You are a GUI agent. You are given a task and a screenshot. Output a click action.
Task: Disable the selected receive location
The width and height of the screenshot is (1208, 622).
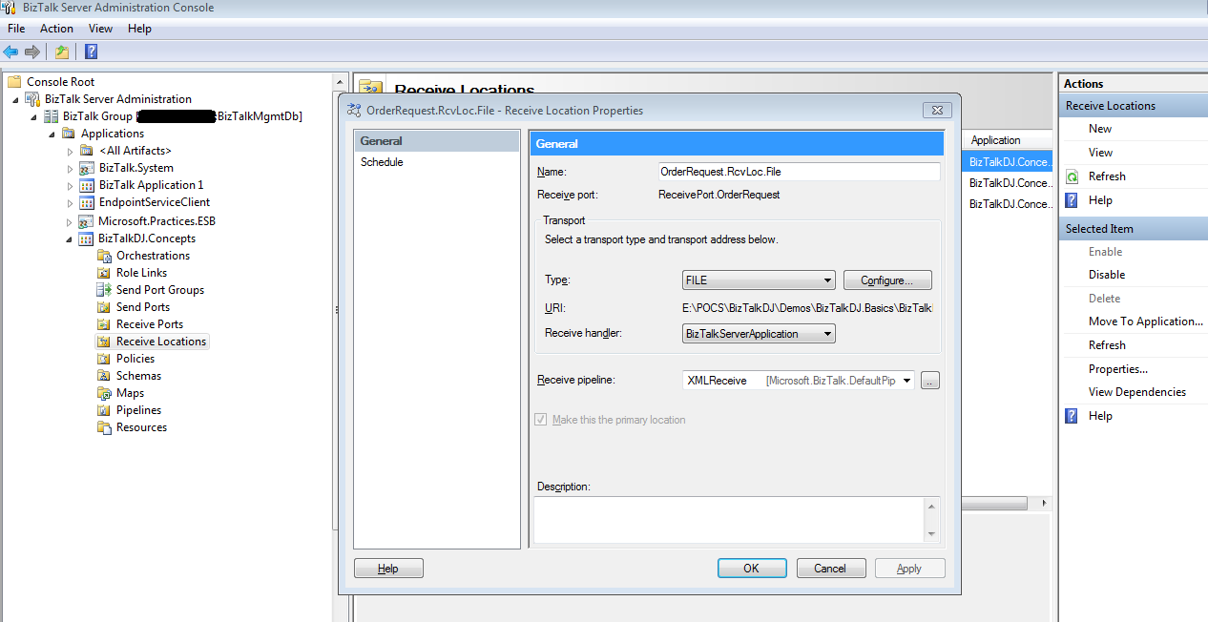1105,274
